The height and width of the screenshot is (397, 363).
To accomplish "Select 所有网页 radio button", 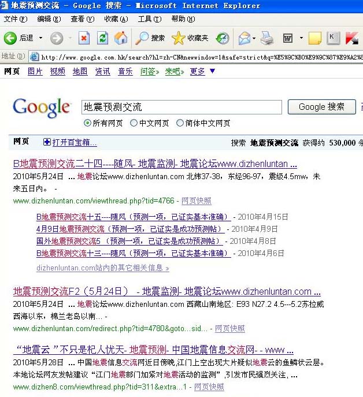I will coord(87,123).
